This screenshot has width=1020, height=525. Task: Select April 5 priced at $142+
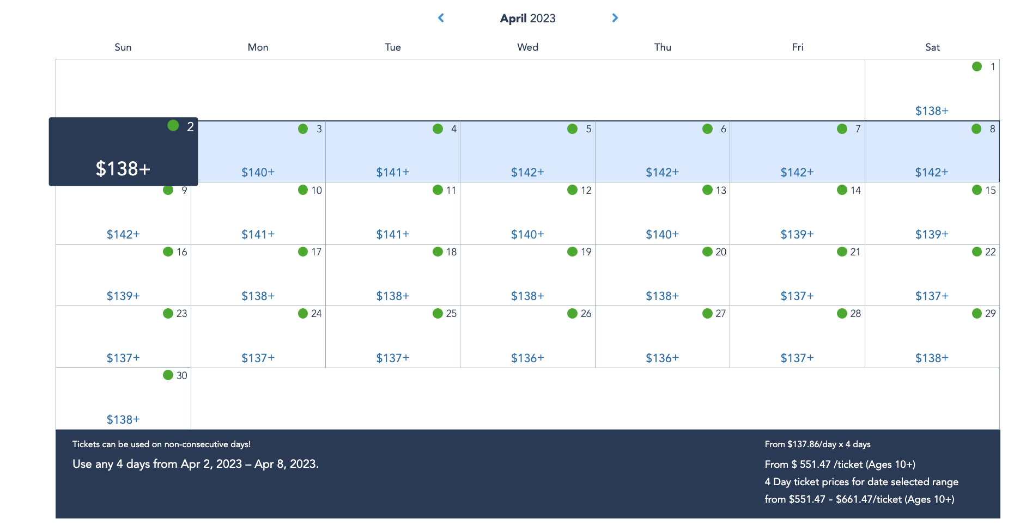pyautogui.click(x=527, y=152)
